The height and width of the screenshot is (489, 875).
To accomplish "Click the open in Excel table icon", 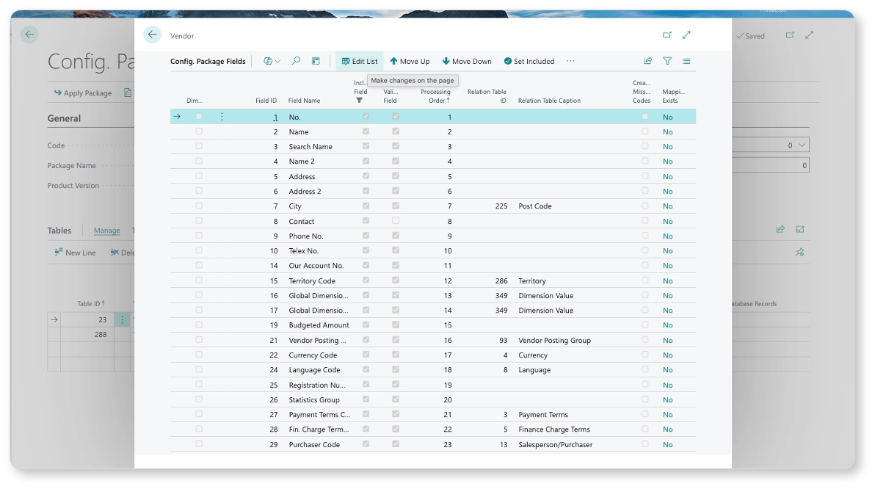I will tap(316, 61).
